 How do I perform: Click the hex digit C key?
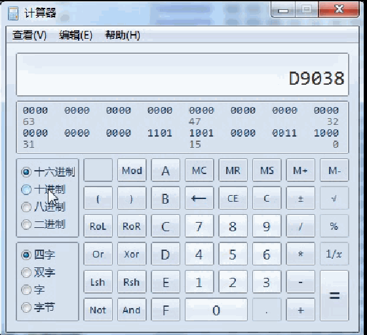pos(165,226)
